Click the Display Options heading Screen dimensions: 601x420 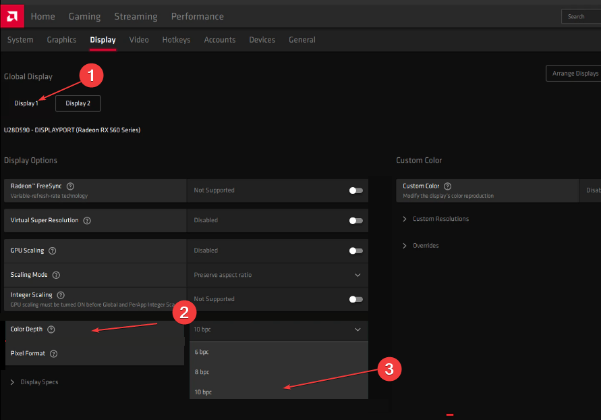[30, 160]
